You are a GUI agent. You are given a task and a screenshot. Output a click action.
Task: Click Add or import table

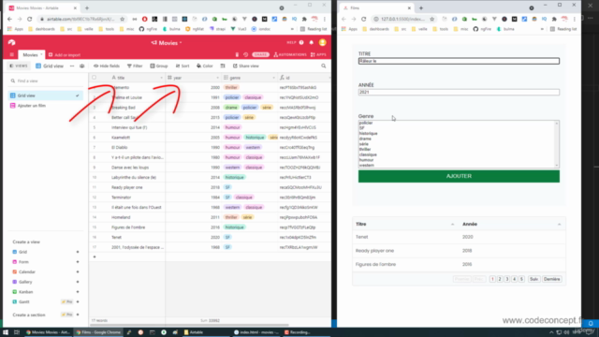click(65, 54)
